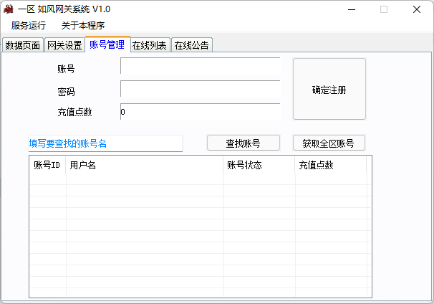This screenshot has height=304, width=434.
Task: Click the 充值点数 column header in the list
Action: (x=330, y=165)
